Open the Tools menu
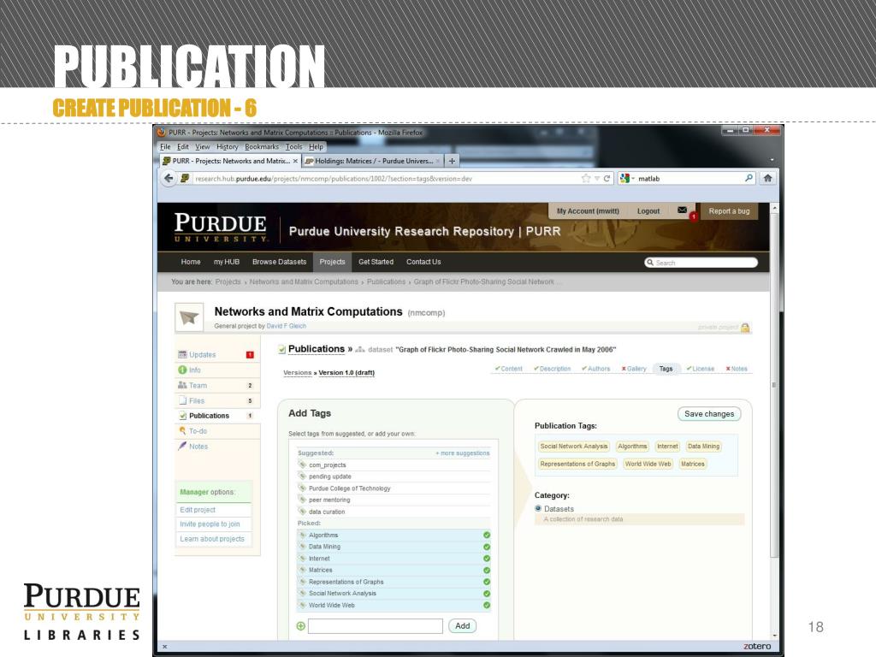The height and width of the screenshot is (657, 876). click(293, 147)
